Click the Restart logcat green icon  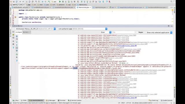(17, 54)
